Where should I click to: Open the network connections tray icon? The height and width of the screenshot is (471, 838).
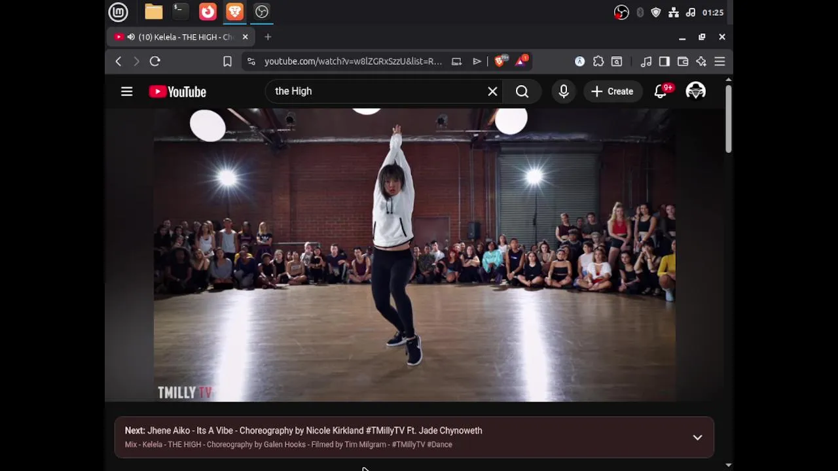point(674,12)
